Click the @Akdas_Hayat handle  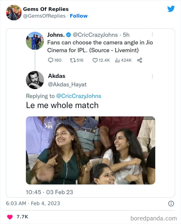(x=67, y=85)
